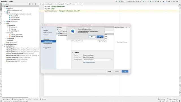Select Variables in Project Structure sidebar

pyautogui.click(x=46, y=35)
